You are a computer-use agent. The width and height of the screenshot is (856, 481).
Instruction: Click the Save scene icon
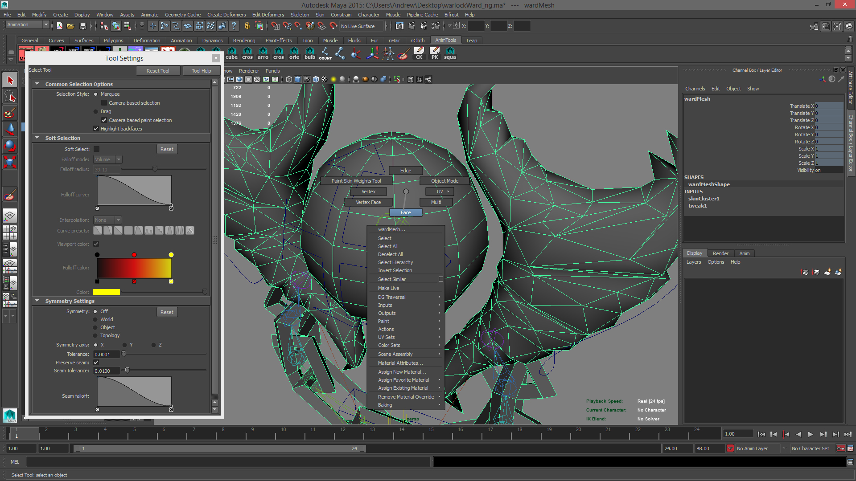click(82, 26)
